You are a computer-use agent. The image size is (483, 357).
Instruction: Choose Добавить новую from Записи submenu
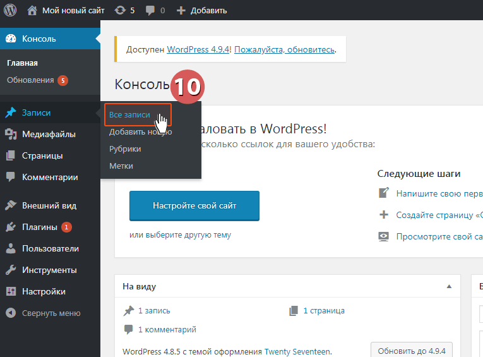140,131
